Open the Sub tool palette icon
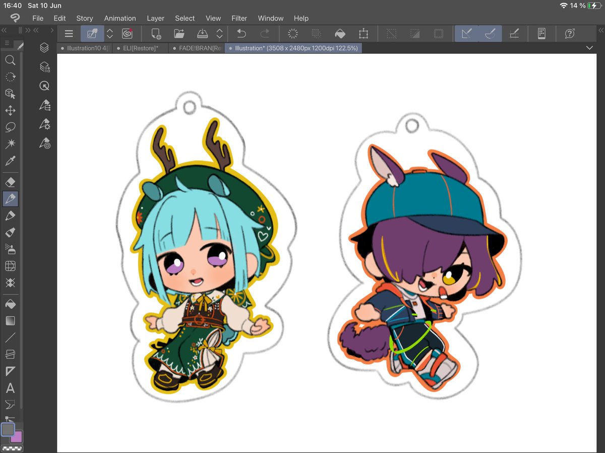 click(44, 105)
